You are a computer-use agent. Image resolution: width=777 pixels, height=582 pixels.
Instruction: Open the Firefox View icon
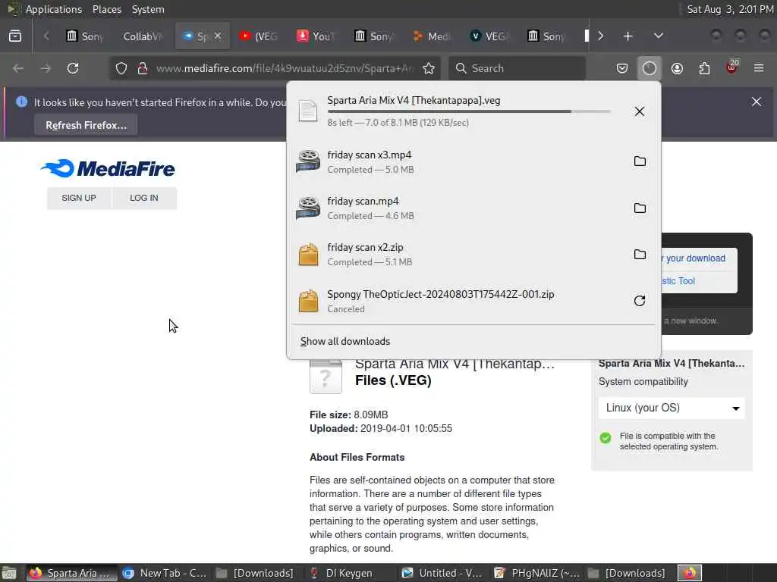coord(15,36)
